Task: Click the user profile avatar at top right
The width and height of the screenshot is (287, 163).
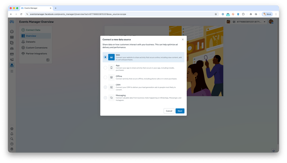Action: tap(271, 22)
